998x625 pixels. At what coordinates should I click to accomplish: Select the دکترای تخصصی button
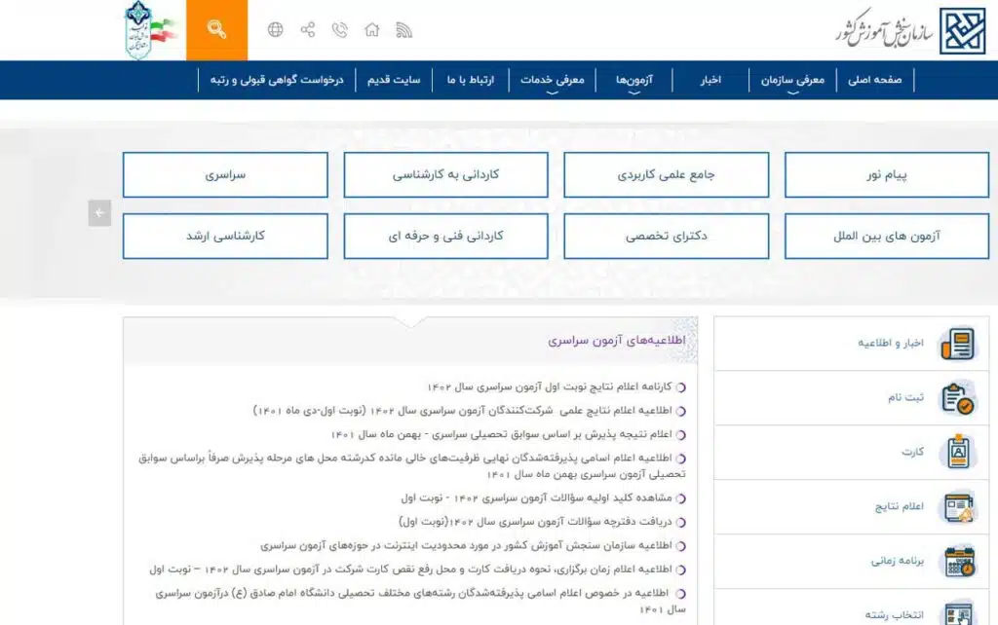[666, 236]
